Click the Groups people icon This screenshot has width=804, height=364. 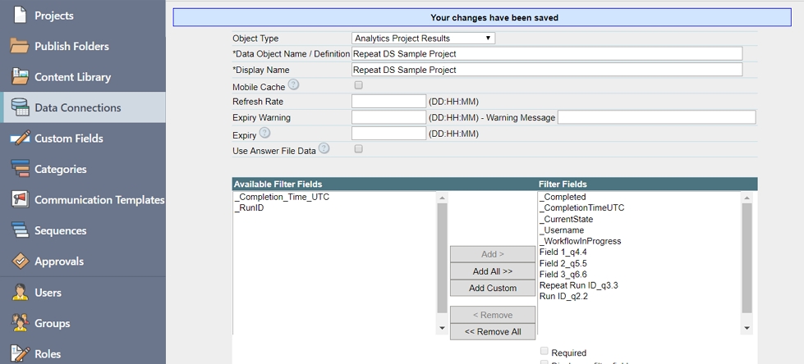click(20, 322)
